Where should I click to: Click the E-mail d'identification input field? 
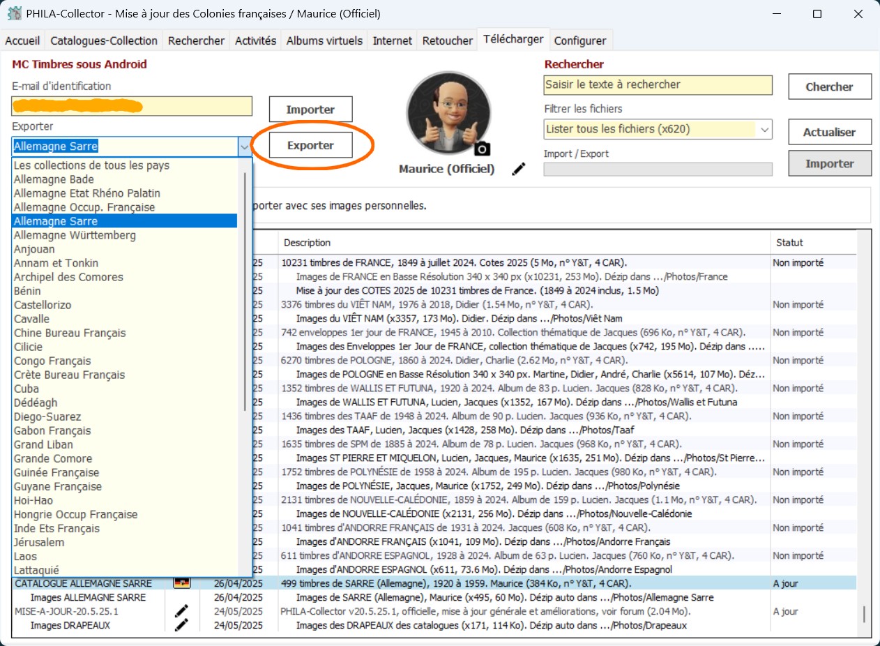(x=132, y=107)
